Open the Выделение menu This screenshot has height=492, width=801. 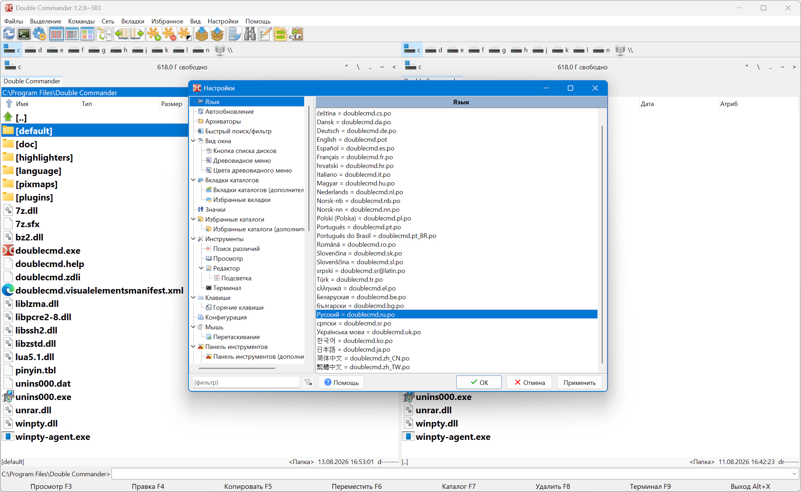coord(45,21)
